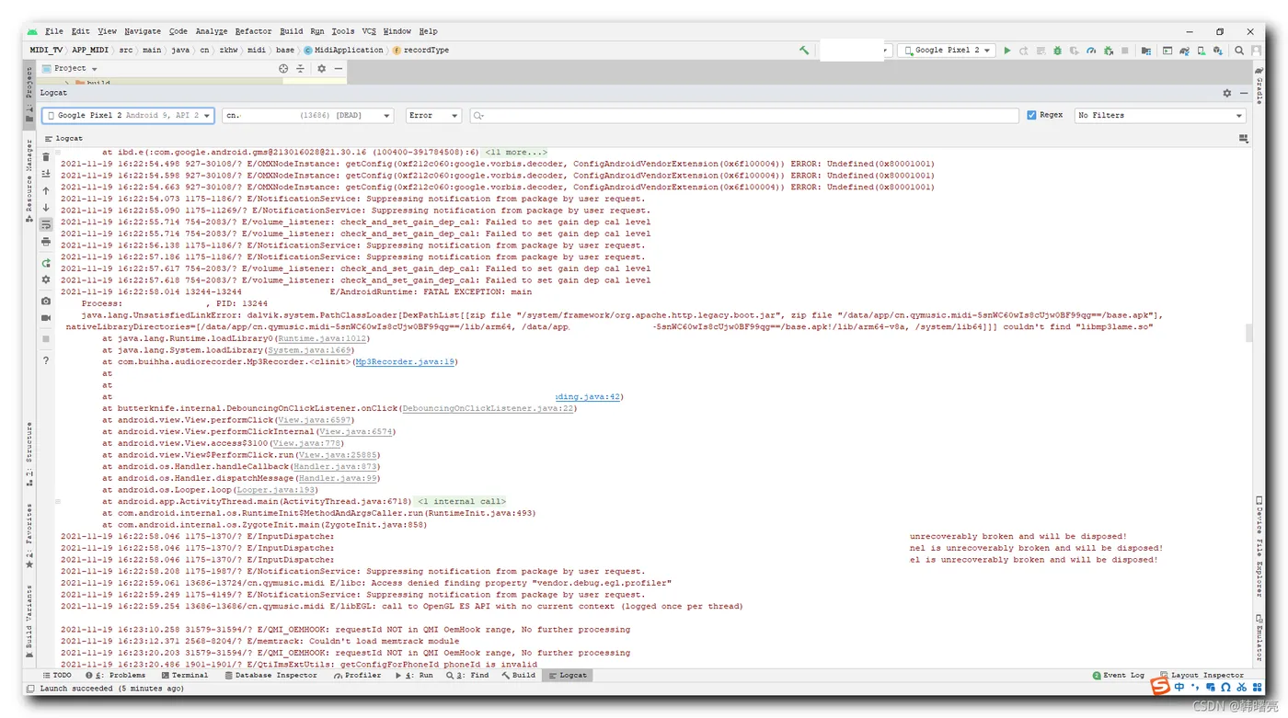Viewport: 1288px width, 718px height.
Task: Open the Navigate menu
Action: pos(143,31)
